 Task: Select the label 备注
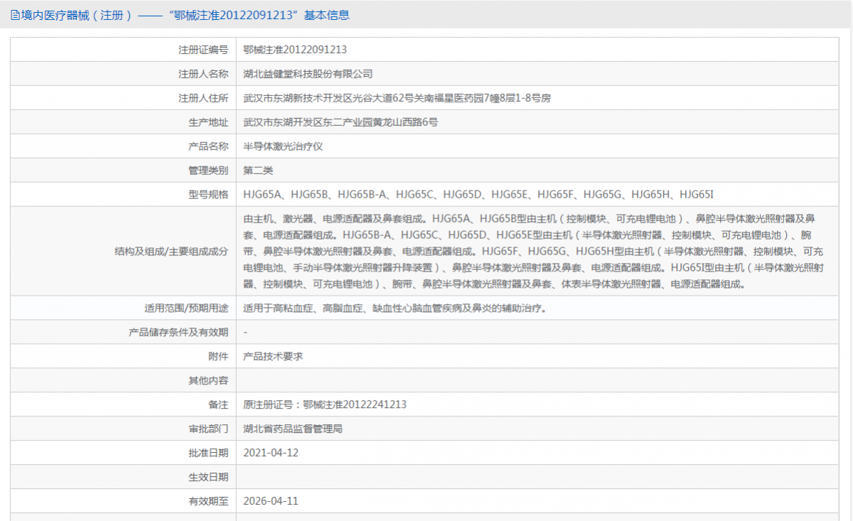pyautogui.click(x=218, y=405)
